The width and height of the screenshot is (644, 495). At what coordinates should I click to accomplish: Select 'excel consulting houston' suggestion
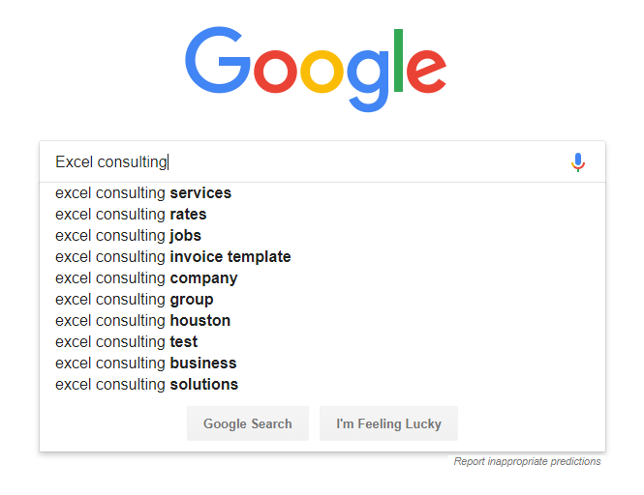tap(322, 321)
